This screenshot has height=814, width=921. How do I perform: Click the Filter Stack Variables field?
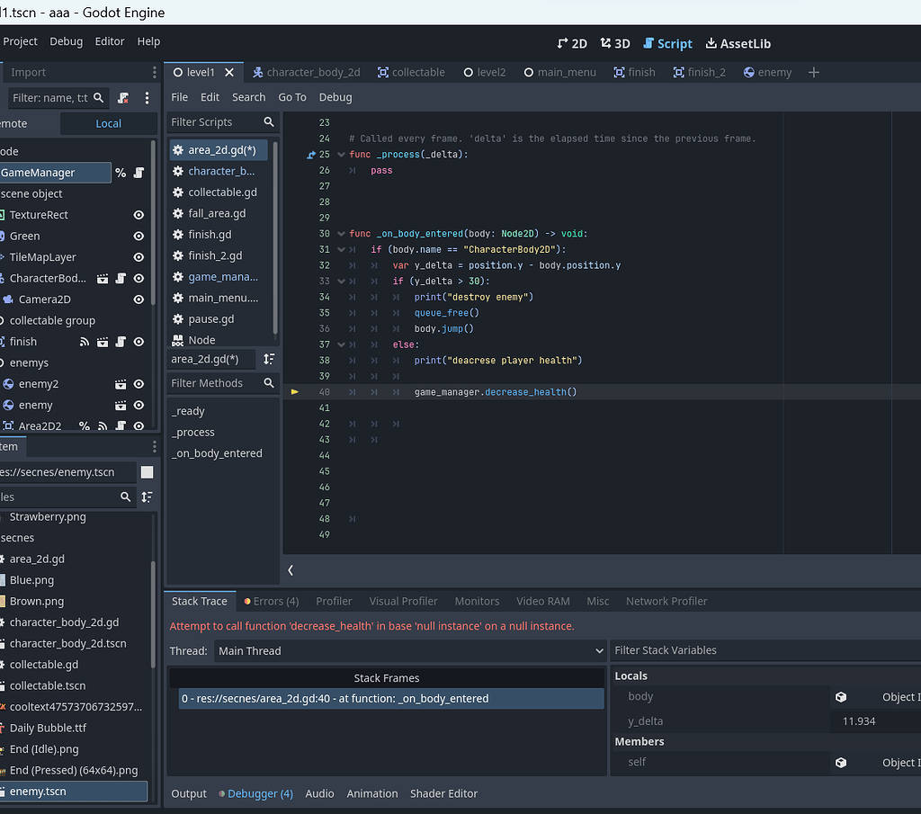(x=765, y=649)
